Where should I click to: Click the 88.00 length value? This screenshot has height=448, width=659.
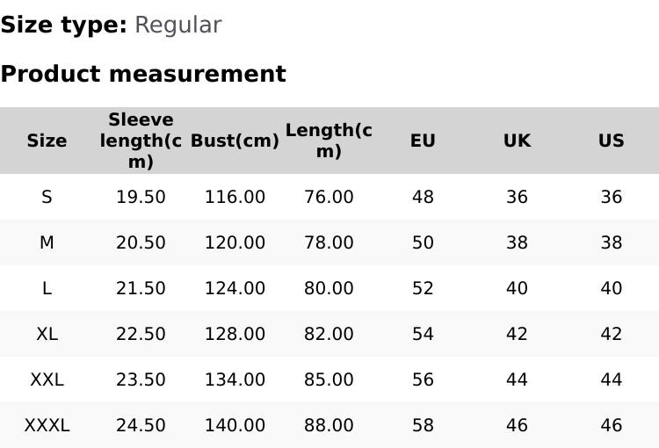click(329, 425)
